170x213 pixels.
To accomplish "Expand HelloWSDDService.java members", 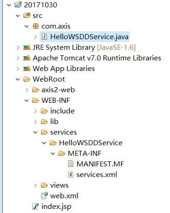I will (35, 37).
